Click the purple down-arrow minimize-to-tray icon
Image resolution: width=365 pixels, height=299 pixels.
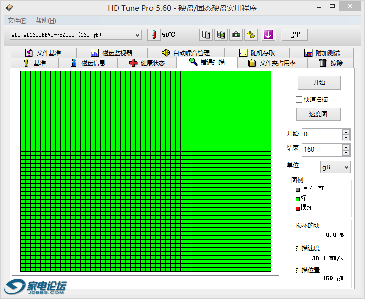(268, 35)
